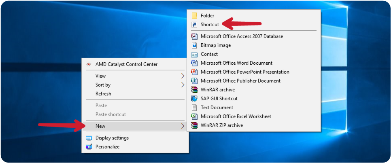
Task: Select Contact from New submenu
Action: tap(254, 54)
